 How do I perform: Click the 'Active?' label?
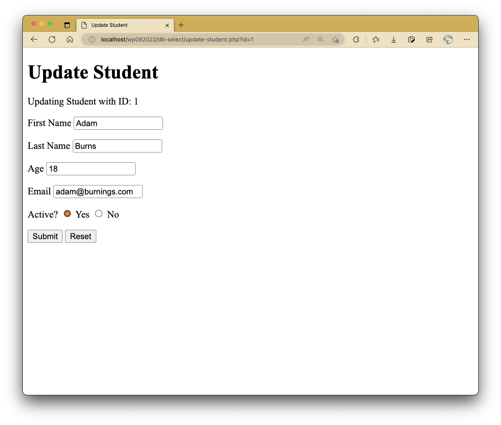(43, 214)
